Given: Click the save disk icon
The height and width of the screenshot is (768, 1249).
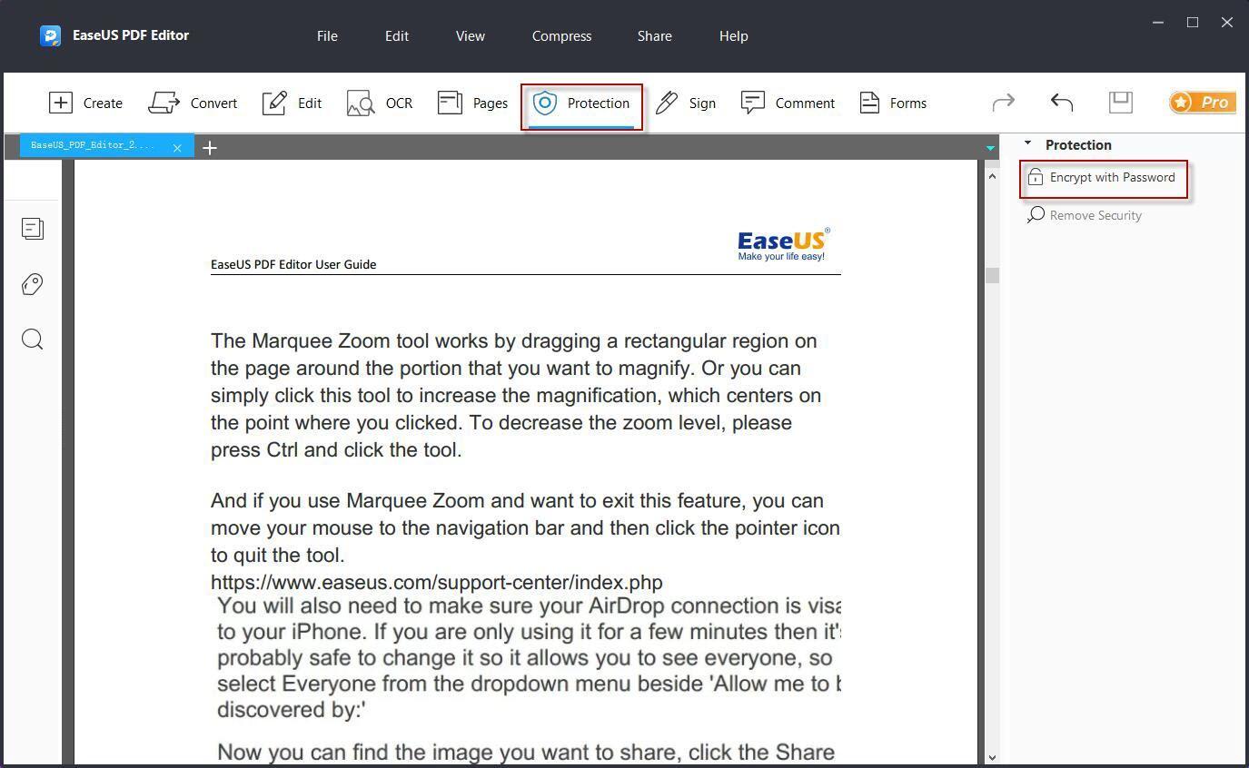Looking at the screenshot, I should coord(1121,102).
